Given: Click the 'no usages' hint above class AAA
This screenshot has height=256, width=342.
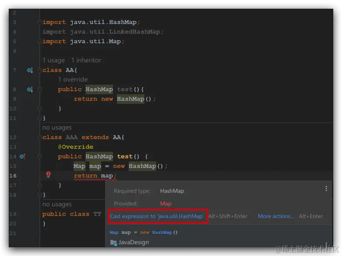Looking at the screenshot, I should (57, 127).
